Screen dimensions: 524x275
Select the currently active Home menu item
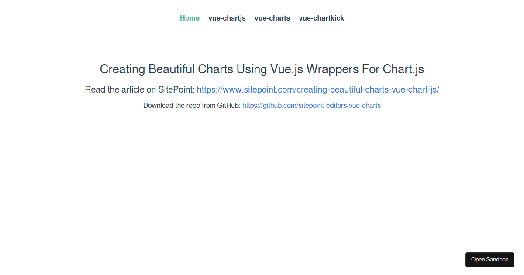pyautogui.click(x=190, y=18)
